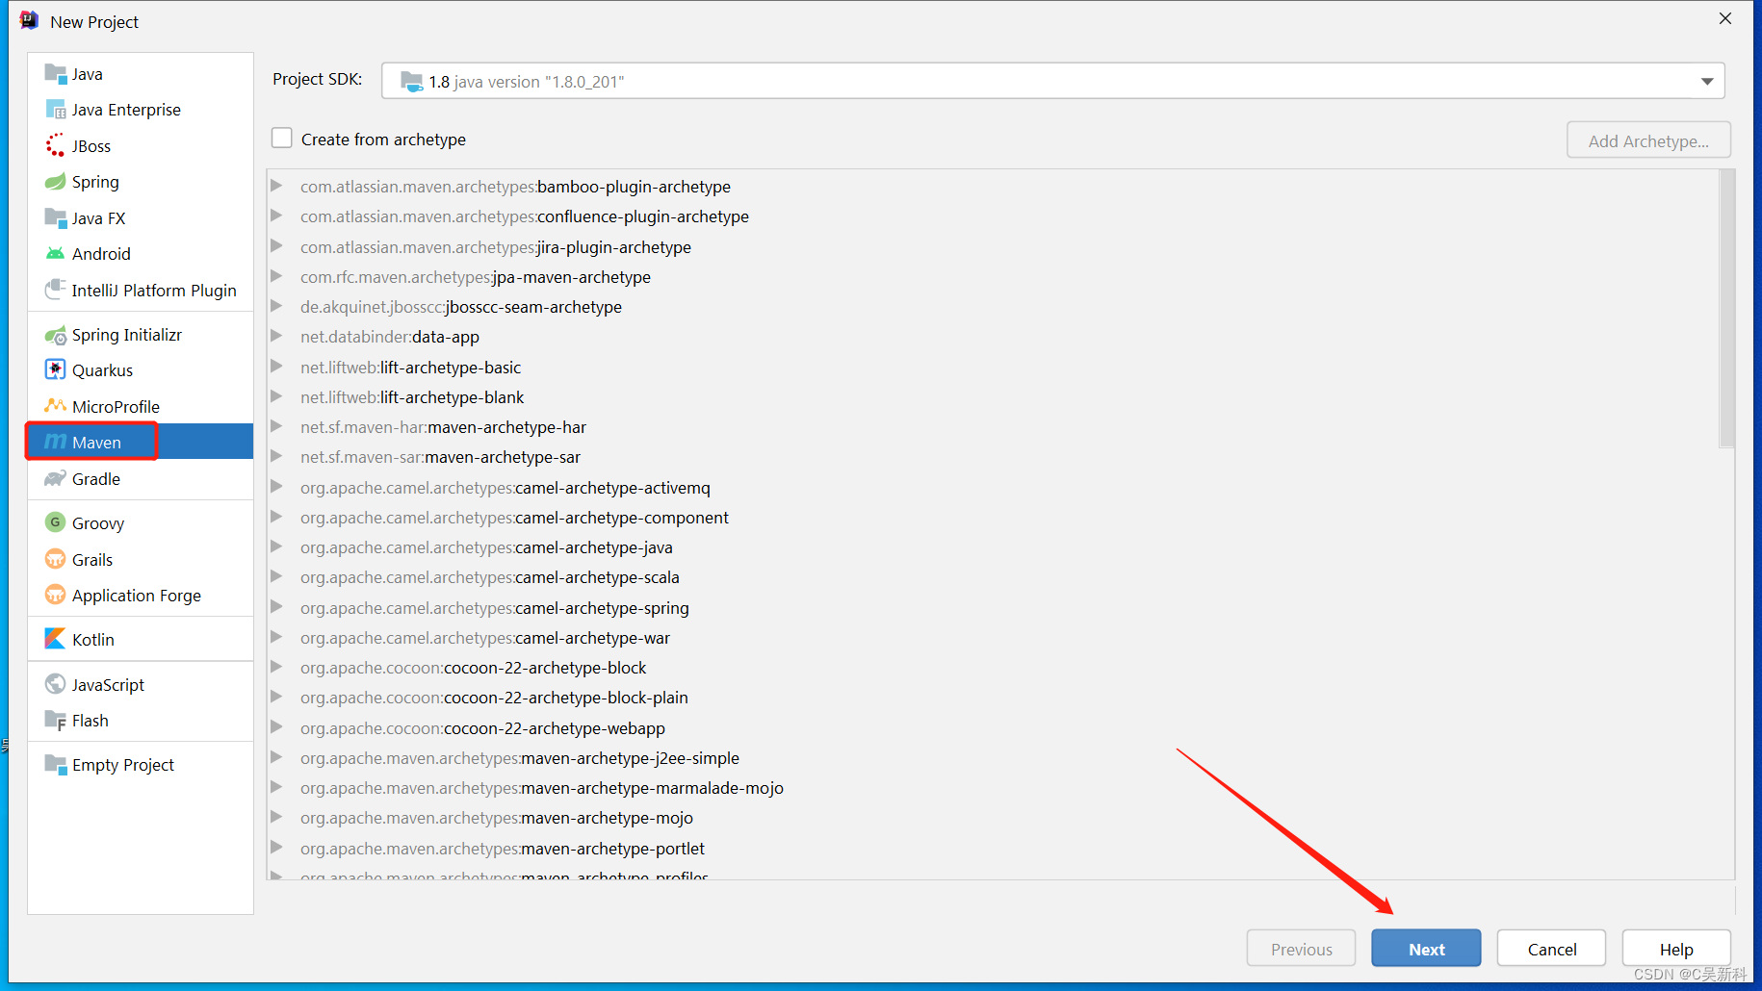Choose the Gradle project type
The width and height of the screenshot is (1762, 991).
coord(141,479)
